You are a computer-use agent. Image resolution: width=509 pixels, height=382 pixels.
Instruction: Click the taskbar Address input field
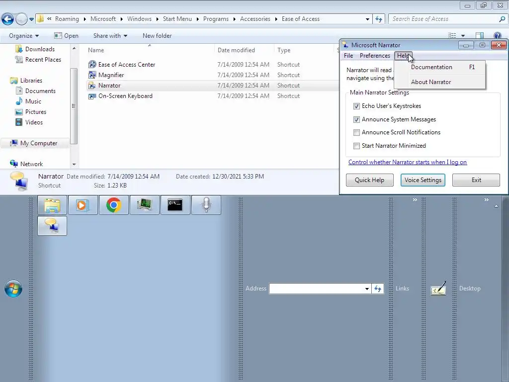(316, 288)
